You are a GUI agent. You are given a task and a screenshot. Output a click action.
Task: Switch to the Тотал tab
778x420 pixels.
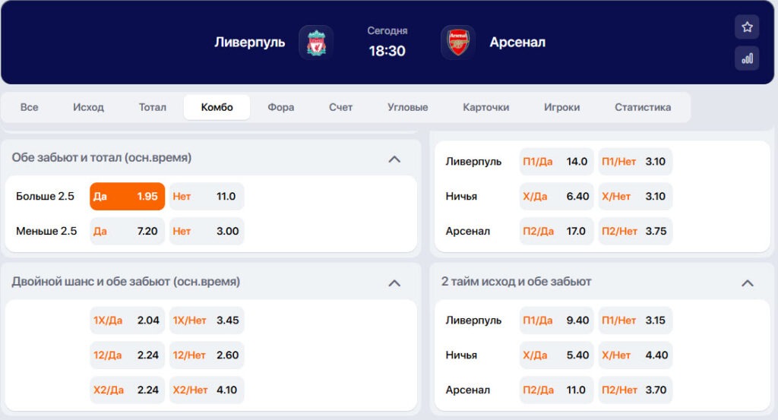pyautogui.click(x=152, y=107)
